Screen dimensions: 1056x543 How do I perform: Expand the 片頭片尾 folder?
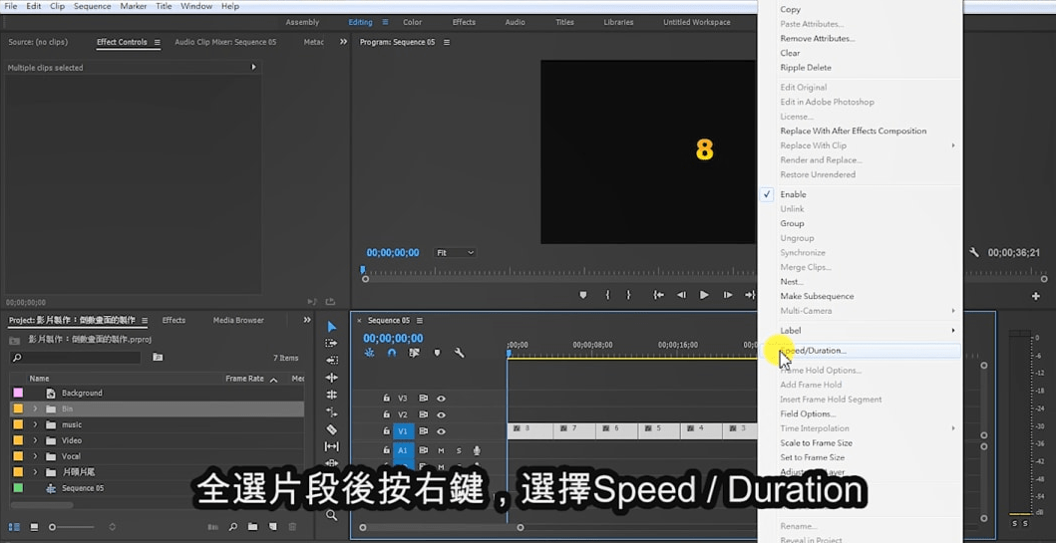click(35, 472)
